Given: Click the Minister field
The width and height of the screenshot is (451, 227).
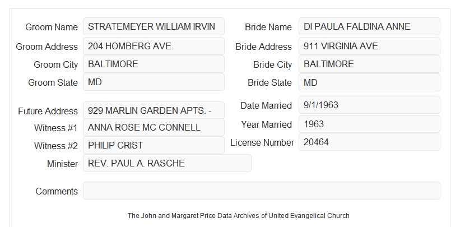Looking at the screenshot, I should [x=167, y=163].
